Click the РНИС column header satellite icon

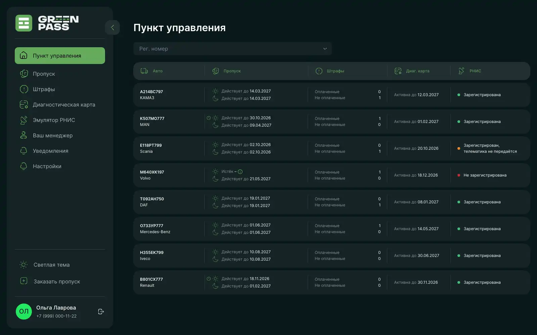pos(461,71)
